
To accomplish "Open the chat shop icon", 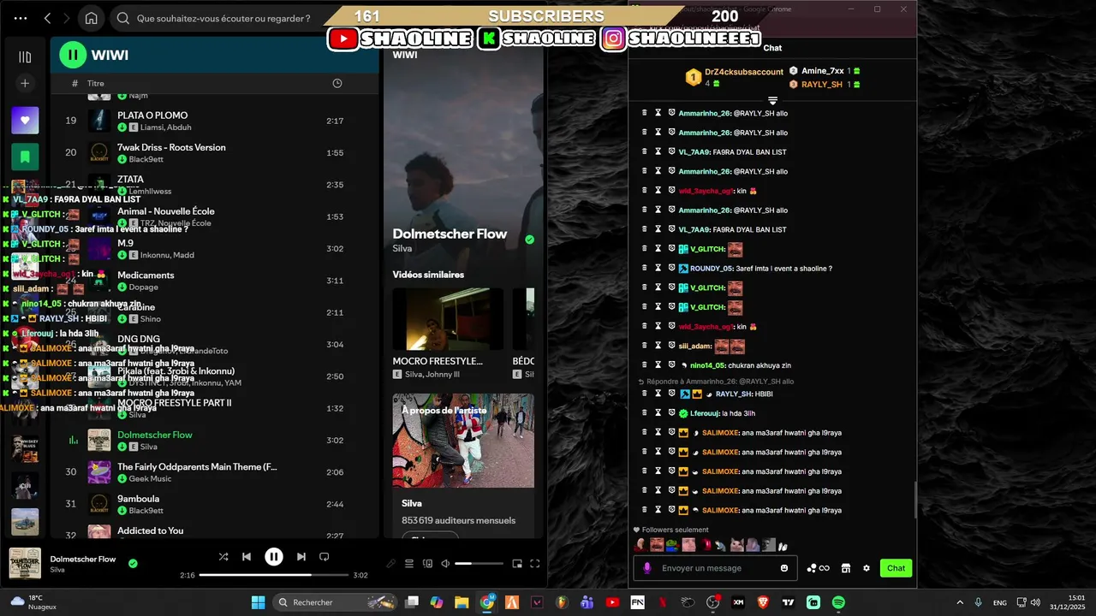I will coord(845,568).
